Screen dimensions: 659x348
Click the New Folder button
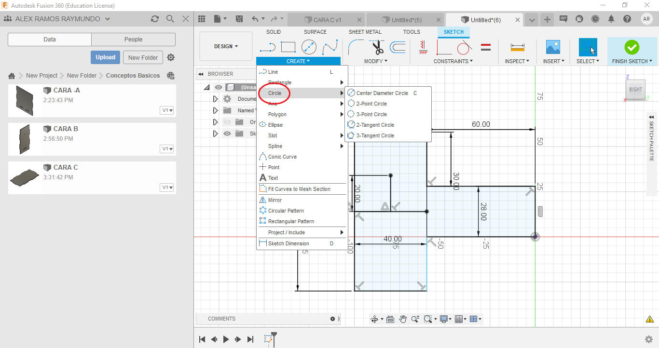143,57
